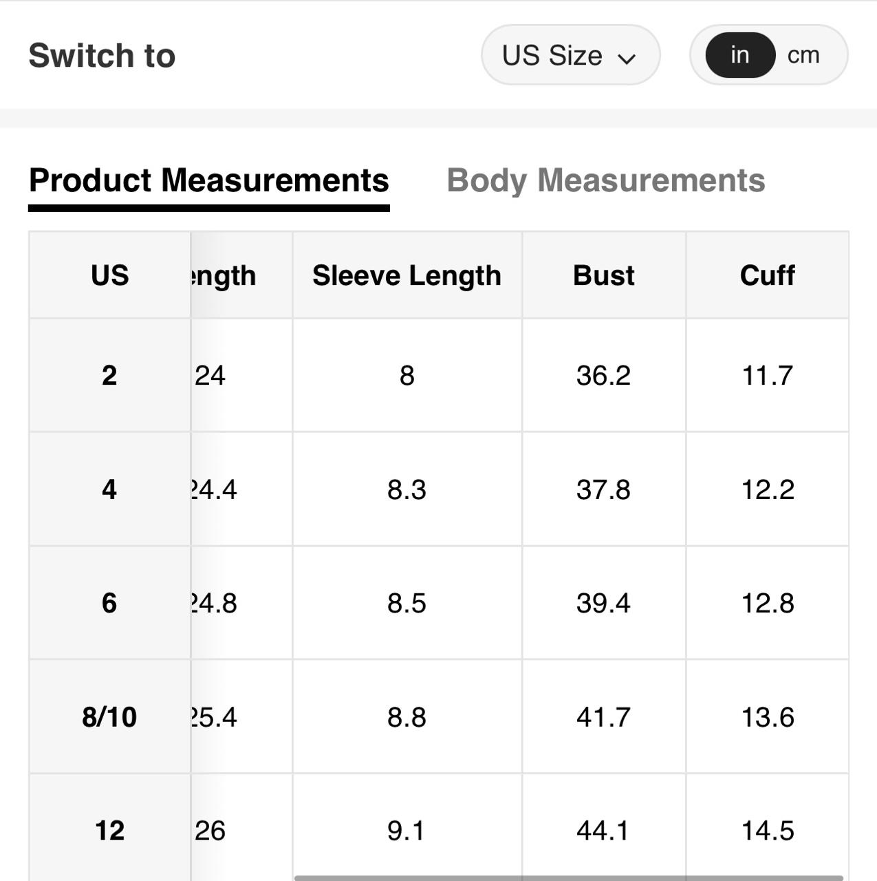Viewport: 877px width, 881px height.
Task: Select the size 8/10 row label
Action: click(109, 717)
